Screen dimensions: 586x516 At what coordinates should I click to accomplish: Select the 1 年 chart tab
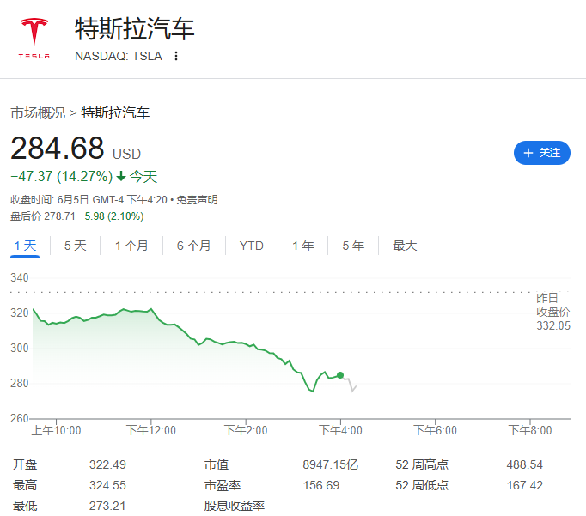[303, 246]
